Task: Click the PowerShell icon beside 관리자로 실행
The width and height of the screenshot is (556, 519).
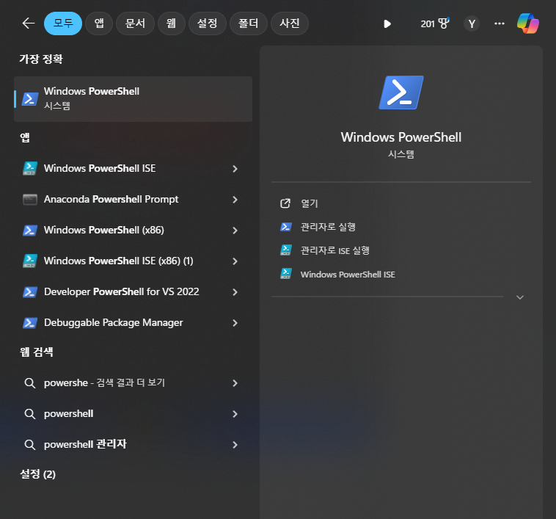Action: tap(286, 227)
